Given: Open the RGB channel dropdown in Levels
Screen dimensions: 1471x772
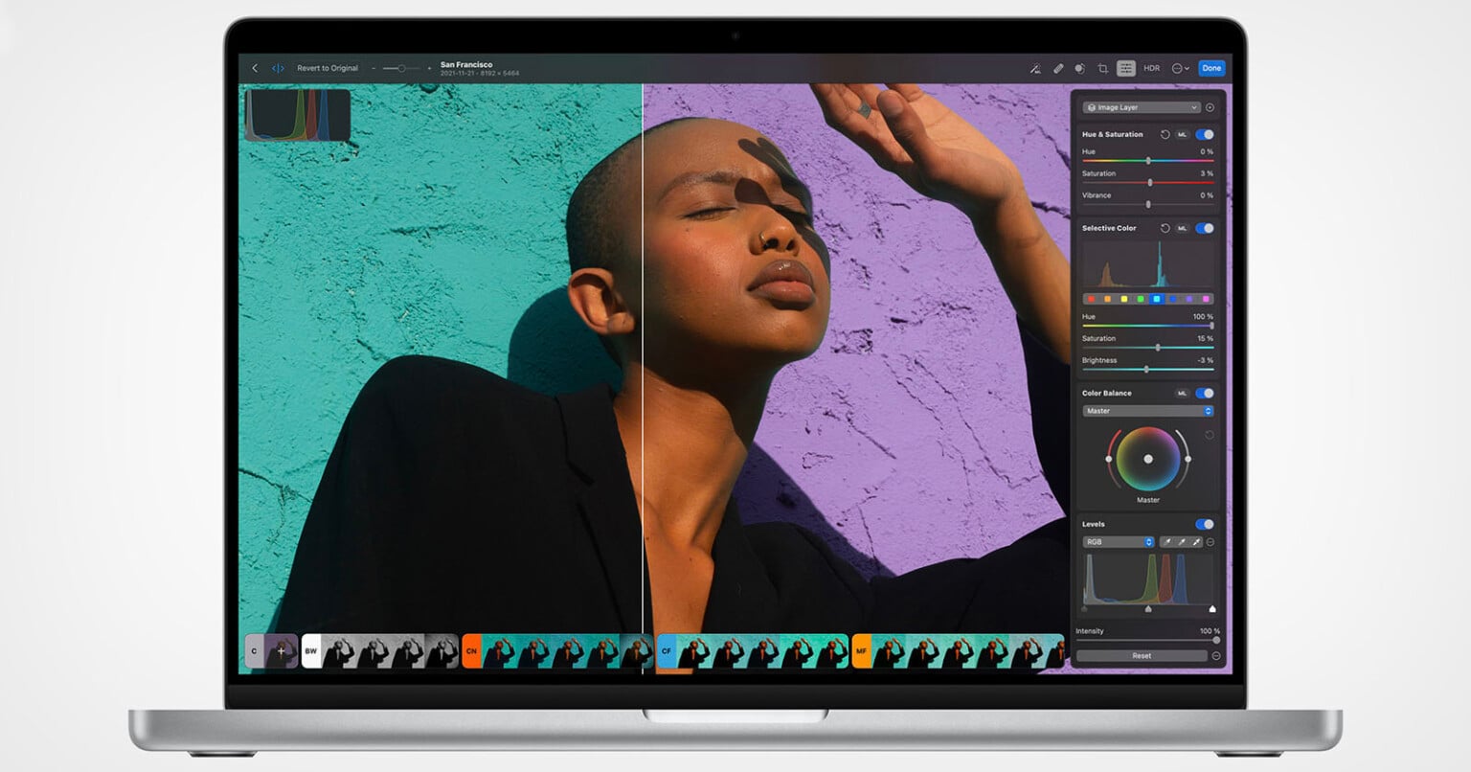Looking at the screenshot, I should tap(1116, 541).
